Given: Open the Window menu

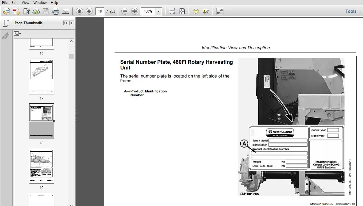Looking at the screenshot, I should pyautogui.click(x=40, y=3).
